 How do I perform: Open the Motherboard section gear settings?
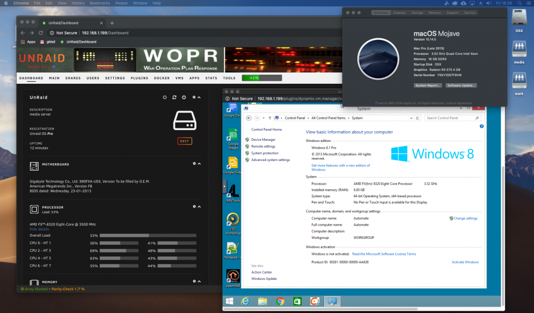coord(194,164)
